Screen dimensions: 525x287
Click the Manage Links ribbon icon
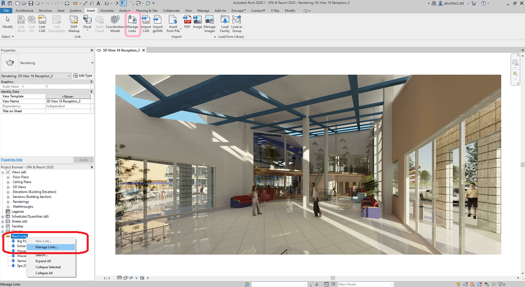point(132,24)
